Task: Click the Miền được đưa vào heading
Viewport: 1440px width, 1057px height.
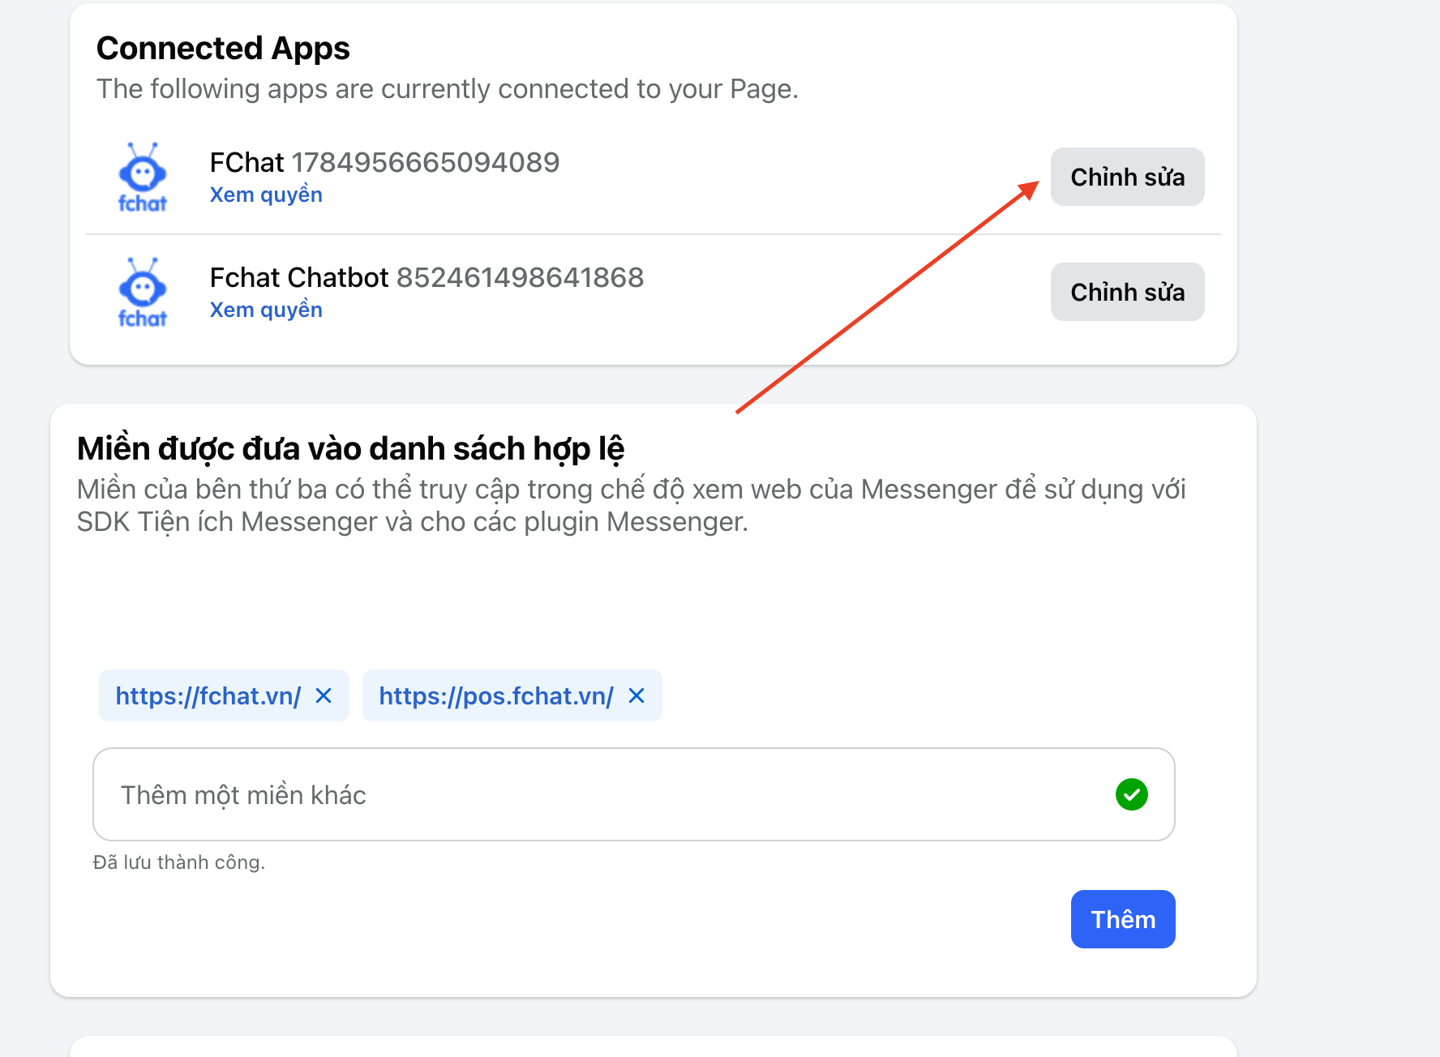Action: click(350, 449)
